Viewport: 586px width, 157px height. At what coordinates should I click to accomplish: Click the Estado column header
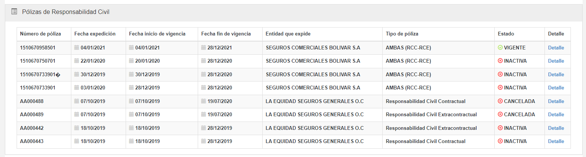pos(506,34)
